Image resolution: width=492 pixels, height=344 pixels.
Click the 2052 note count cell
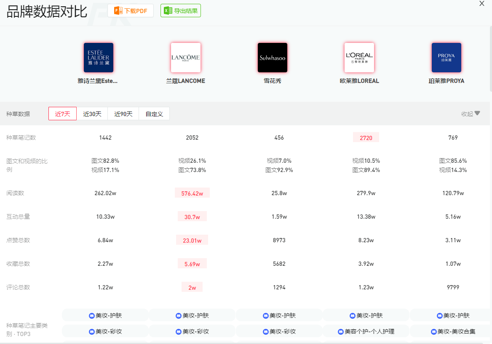point(192,138)
